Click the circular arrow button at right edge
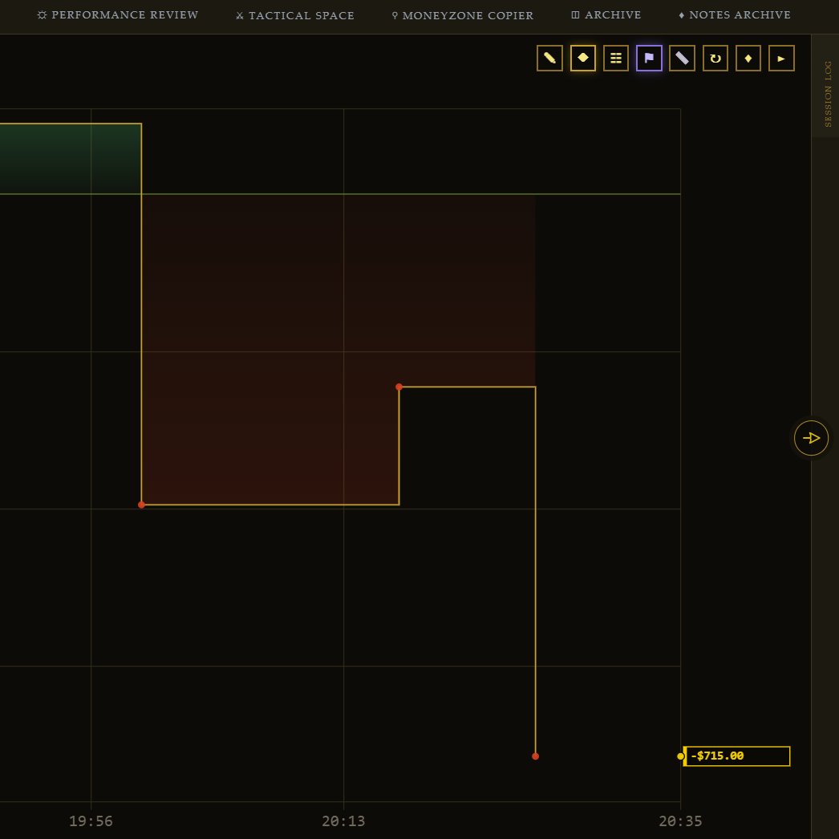 pos(811,438)
